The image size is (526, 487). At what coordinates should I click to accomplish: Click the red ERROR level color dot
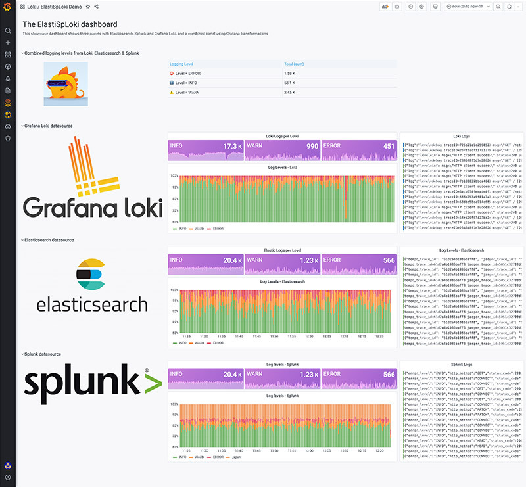tap(173, 73)
